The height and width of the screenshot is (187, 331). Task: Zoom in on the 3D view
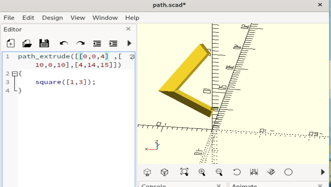coord(202,172)
